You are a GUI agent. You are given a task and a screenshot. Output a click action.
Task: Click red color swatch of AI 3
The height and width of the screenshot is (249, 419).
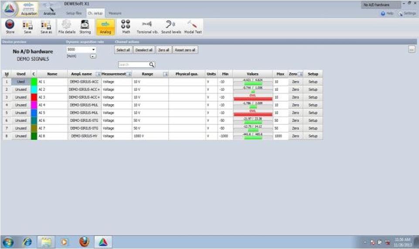coord(34,97)
